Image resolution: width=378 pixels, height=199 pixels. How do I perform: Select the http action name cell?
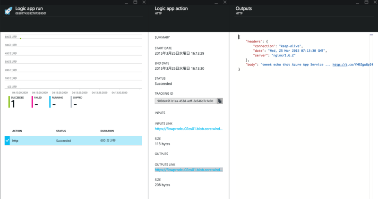pyautogui.click(x=15, y=141)
